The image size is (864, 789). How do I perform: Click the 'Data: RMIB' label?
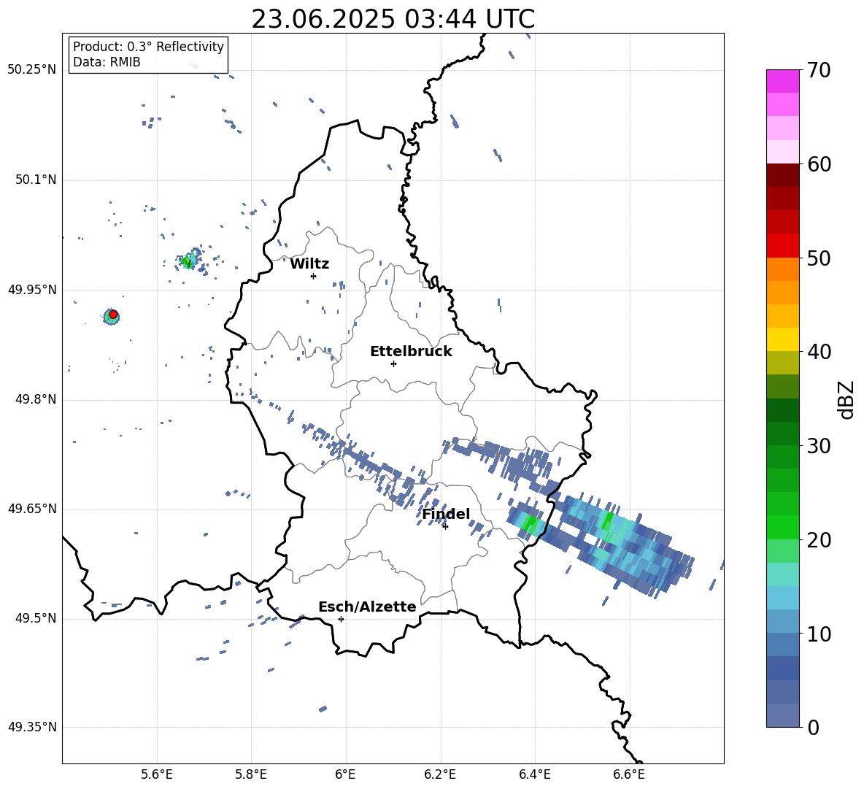click(107, 62)
